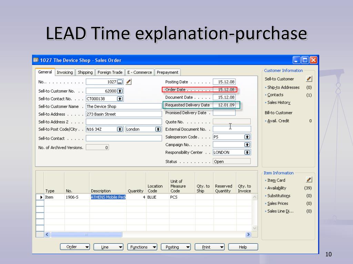Click the empty Sell-to Address 2 field

124,122
